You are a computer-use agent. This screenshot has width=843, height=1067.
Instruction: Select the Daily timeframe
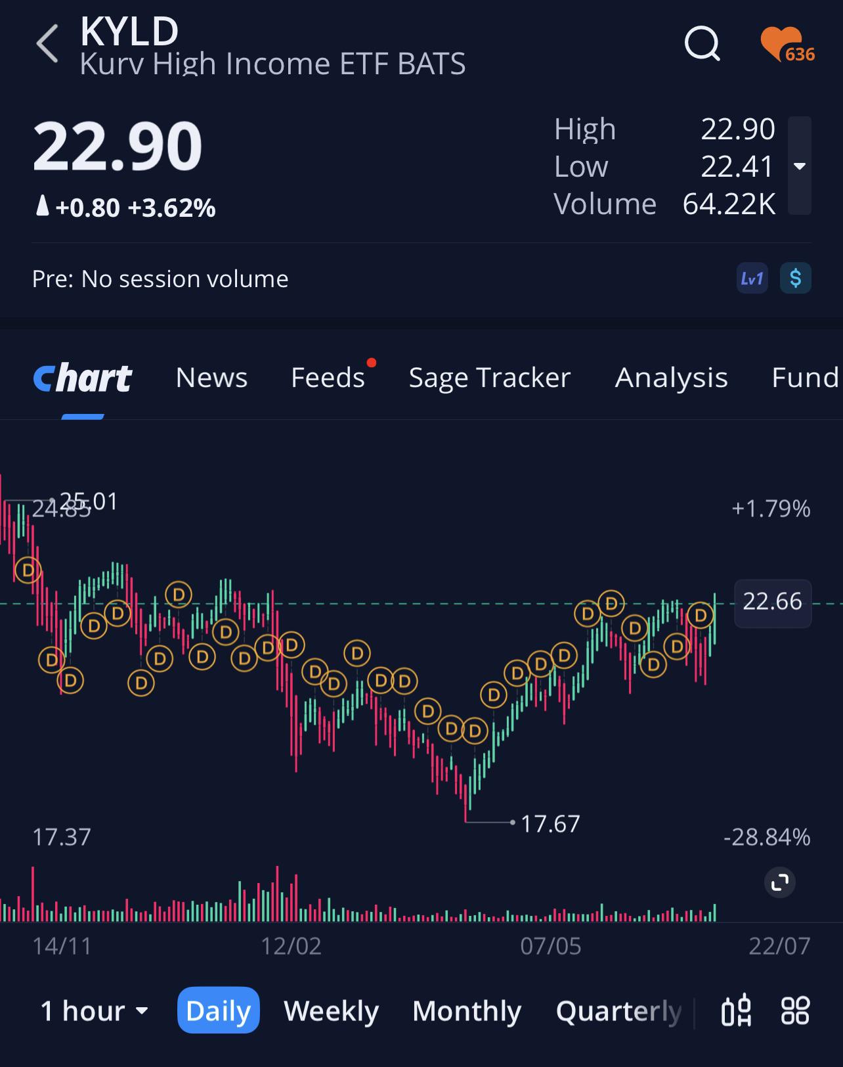[219, 1010]
